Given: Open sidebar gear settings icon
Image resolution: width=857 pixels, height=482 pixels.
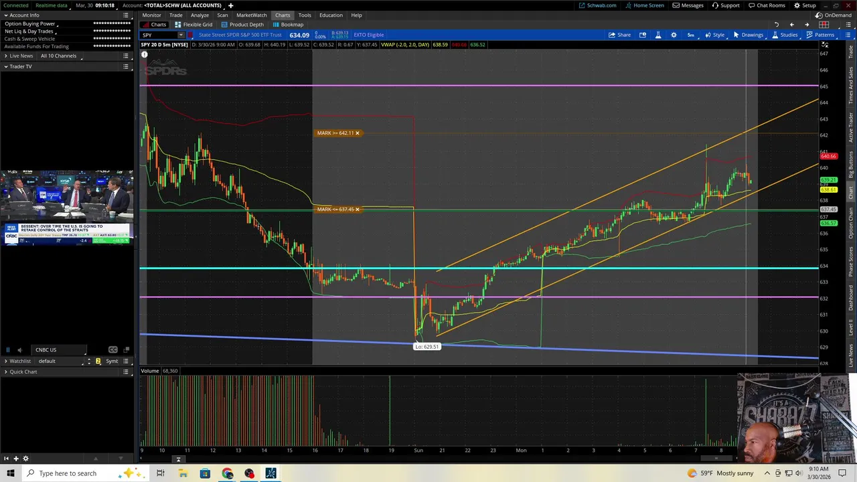Looking at the screenshot, I should click(x=25, y=459).
